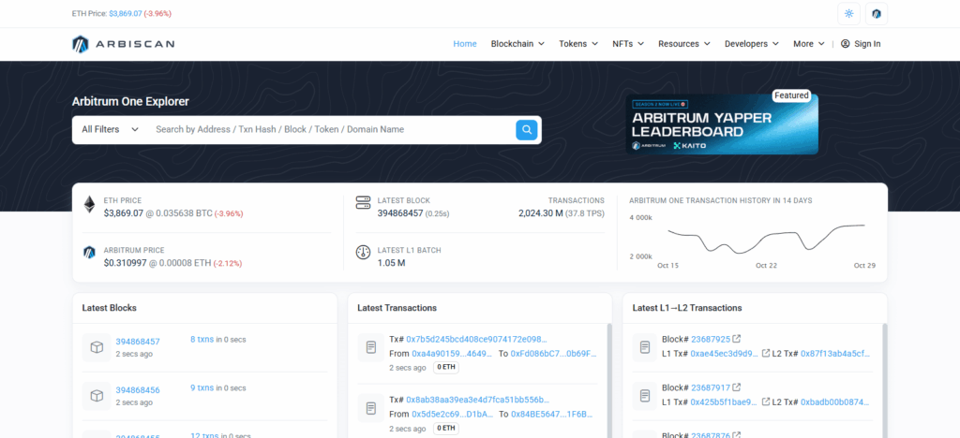
Task: Click the server icon next to Latest Block
Action: 363,203
